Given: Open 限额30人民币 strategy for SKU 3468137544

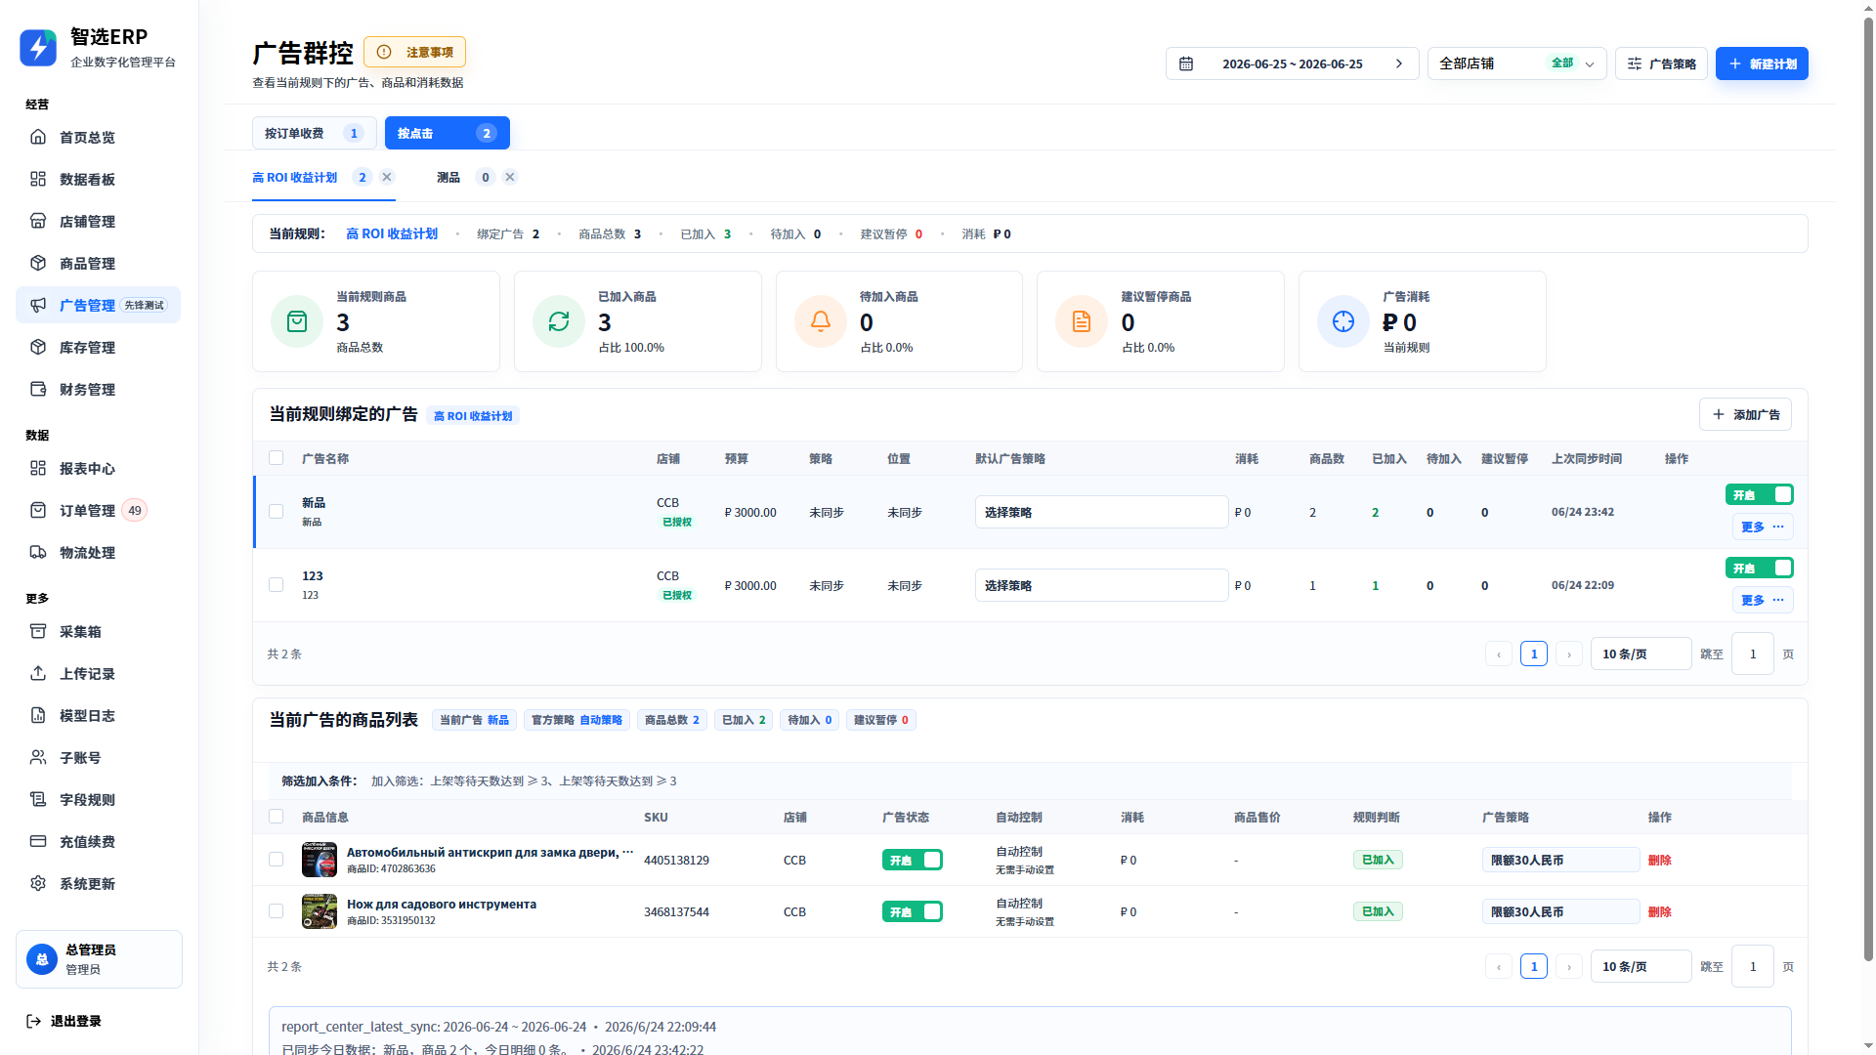Looking at the screenshot, I should pyautogui.click(x=1560, y=911).
